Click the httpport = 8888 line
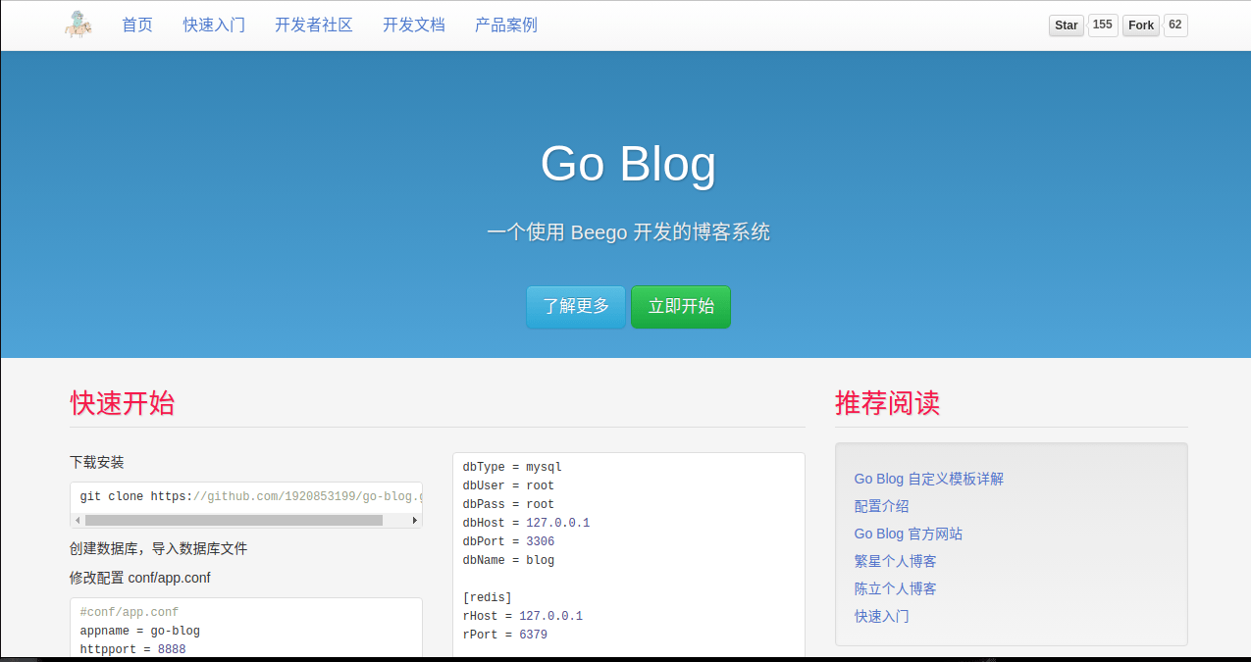Viewport: 1251px width, 662px height. click(x=133, y=649)
